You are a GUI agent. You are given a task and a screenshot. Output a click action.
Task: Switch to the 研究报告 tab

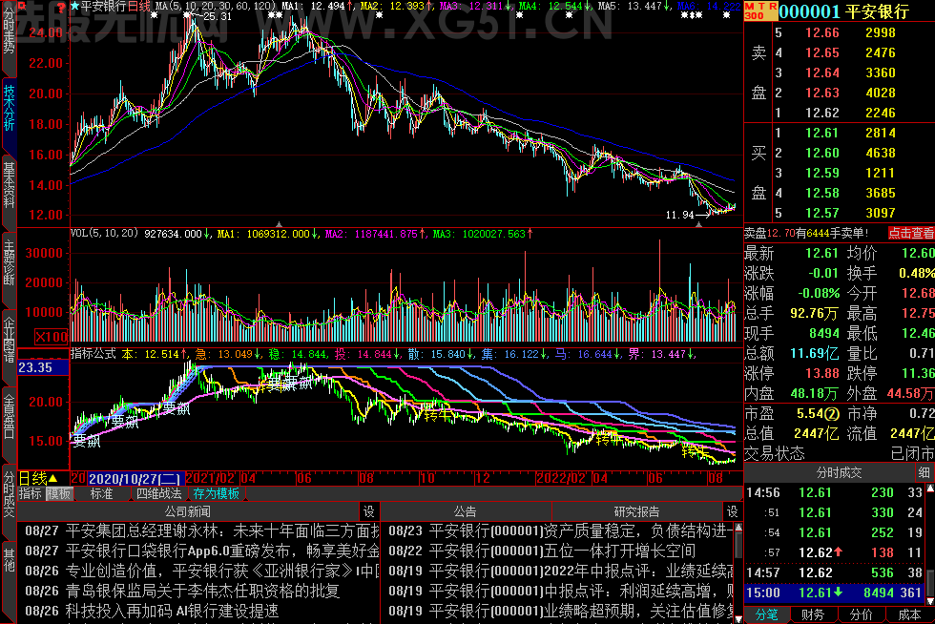(636, 511)
